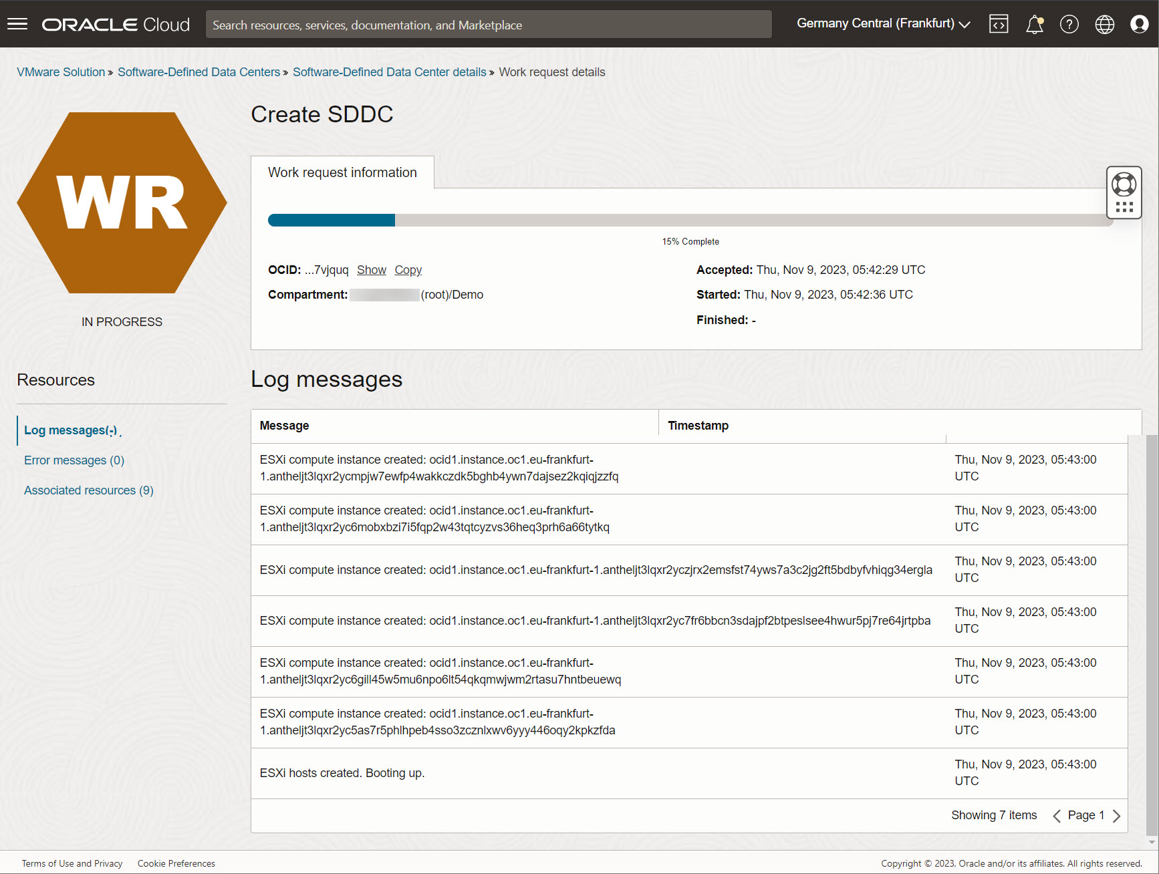Viewport: 1159px width, 874px height.
Task: Click the 'Showing 7 items' text
Action: [x=994, y=815]
